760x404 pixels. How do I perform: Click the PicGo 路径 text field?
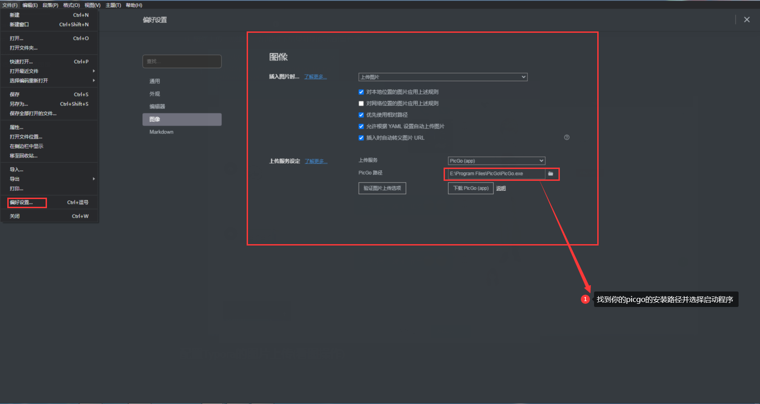tap(496, 174)
